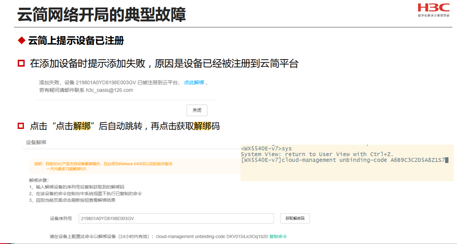The image size is (457, 244).
Task: Click the email h3c_oasis@126.com text
Action: [x=109, y=90]
